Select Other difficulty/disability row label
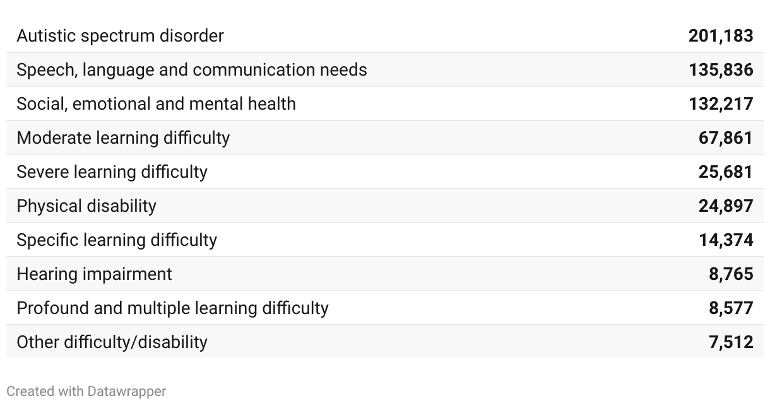 112,342
